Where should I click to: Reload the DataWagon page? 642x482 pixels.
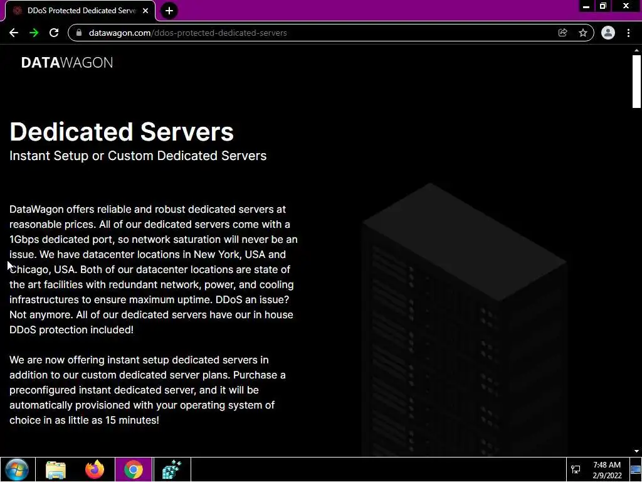point(54,33)
